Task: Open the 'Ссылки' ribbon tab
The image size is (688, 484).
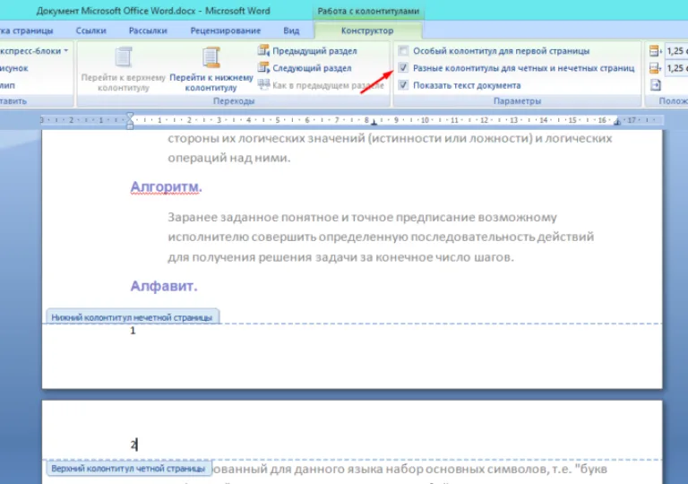Action: (x=90, y=30)
